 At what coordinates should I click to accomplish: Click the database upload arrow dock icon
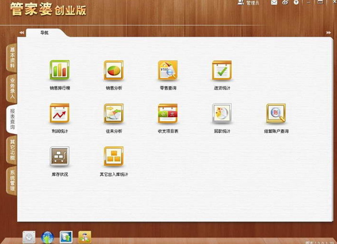tap(66, 237)
